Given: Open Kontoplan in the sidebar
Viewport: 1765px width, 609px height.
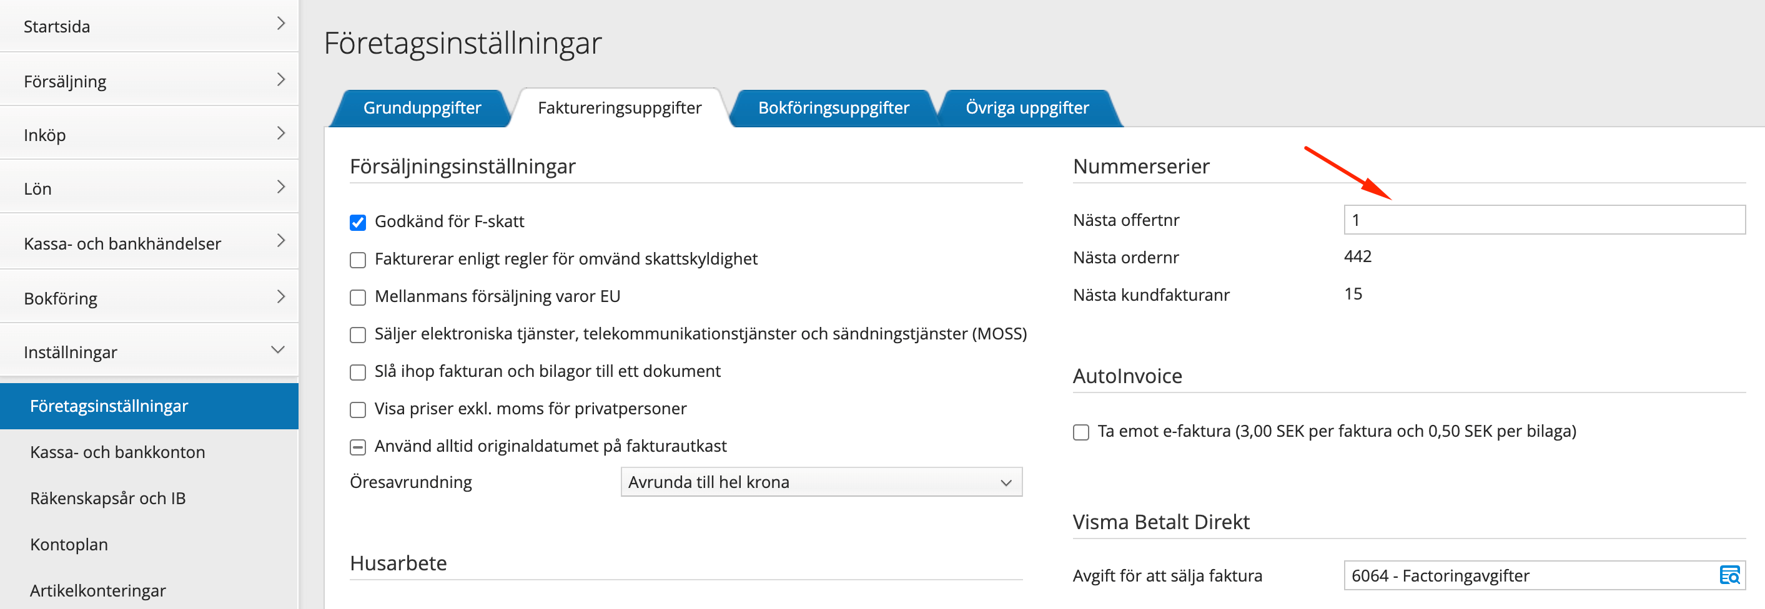Looking at the screenshot, I should (69, 545).
